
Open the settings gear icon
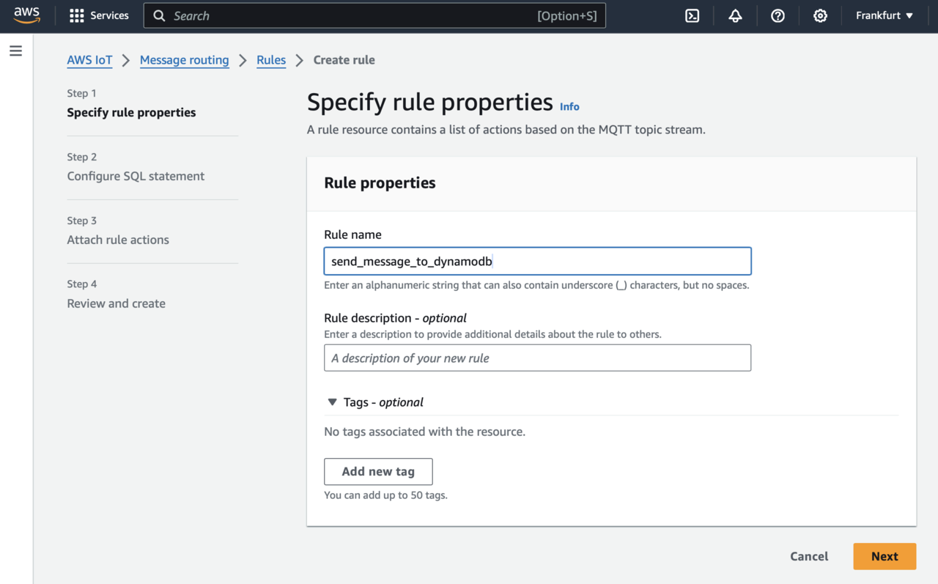[x=820, y=15]
